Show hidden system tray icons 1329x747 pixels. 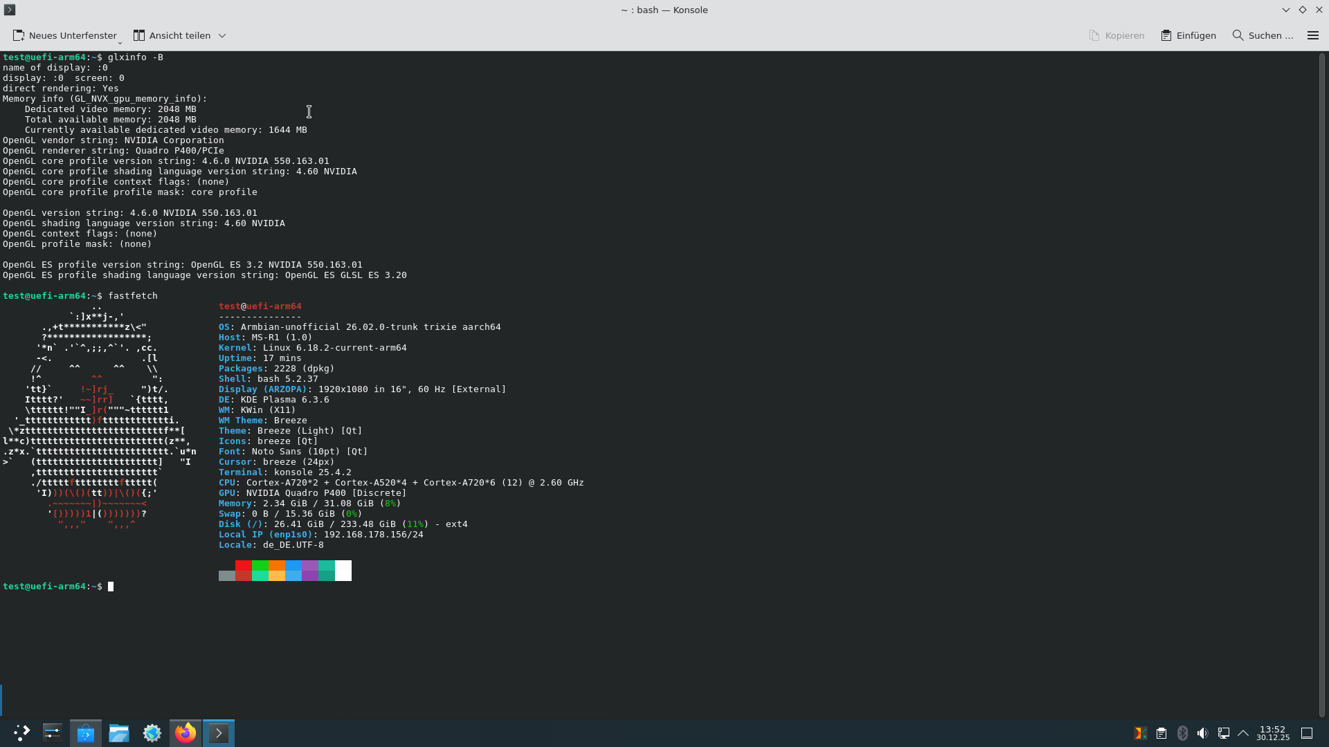tap(1243, 733)
